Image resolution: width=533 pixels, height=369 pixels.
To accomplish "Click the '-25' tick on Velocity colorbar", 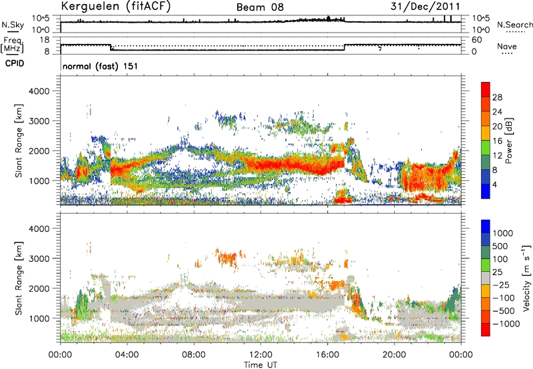I will [502, 284].
